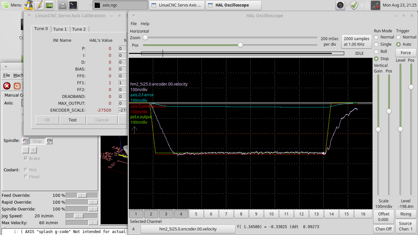Adjust the trigger Pos slider

pos(411,130)
